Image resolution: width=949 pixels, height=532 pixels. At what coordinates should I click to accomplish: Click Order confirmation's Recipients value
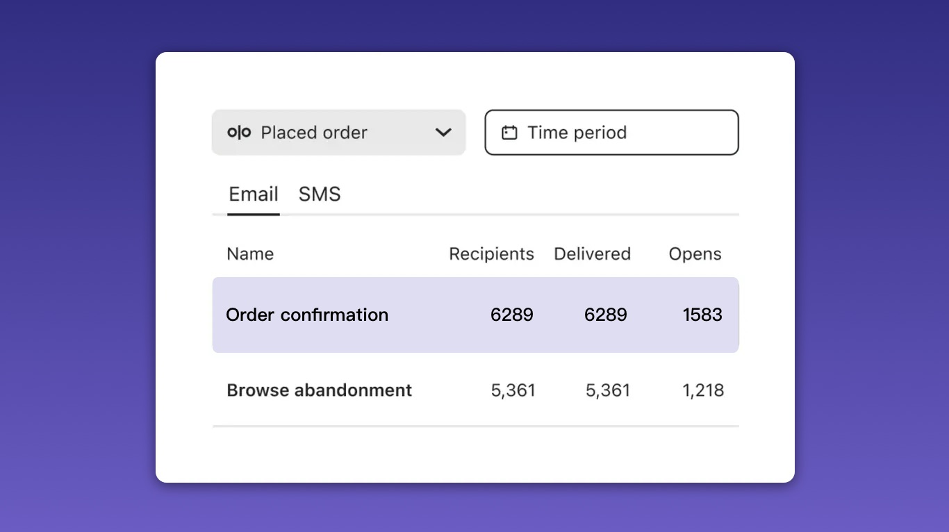[512, 315]
